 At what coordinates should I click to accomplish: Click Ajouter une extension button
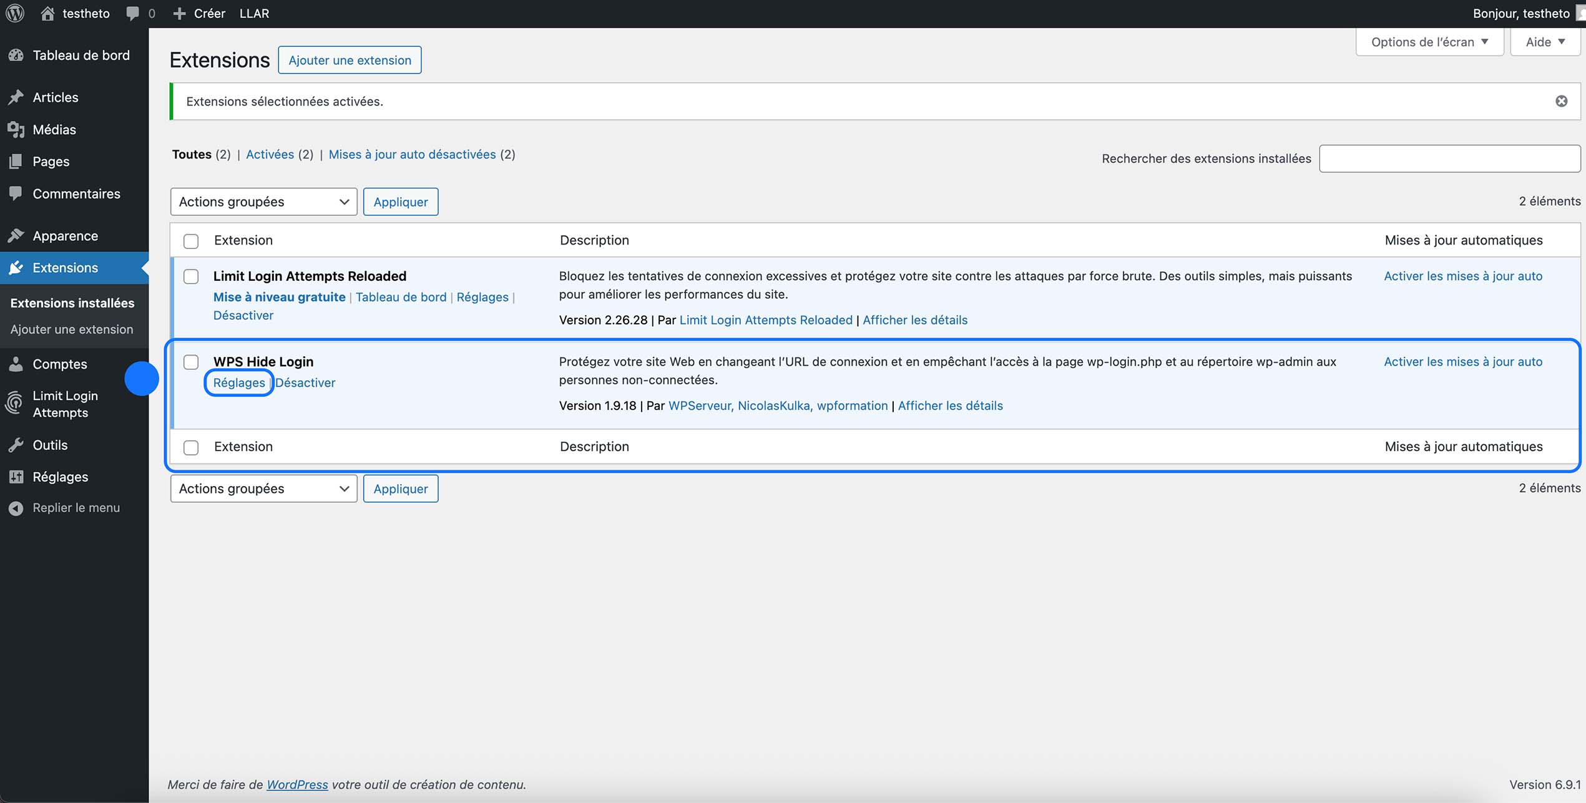tap(350, 59)
